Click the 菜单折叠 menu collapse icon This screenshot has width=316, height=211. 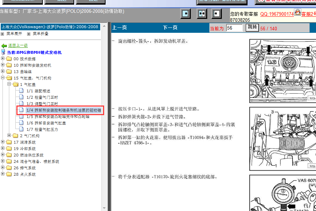coord(29,34)
